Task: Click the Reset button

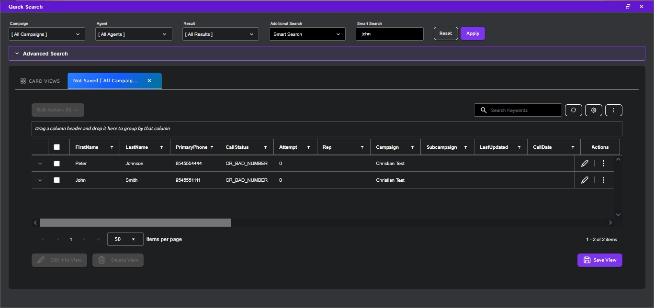Action: tap(446, 33)
